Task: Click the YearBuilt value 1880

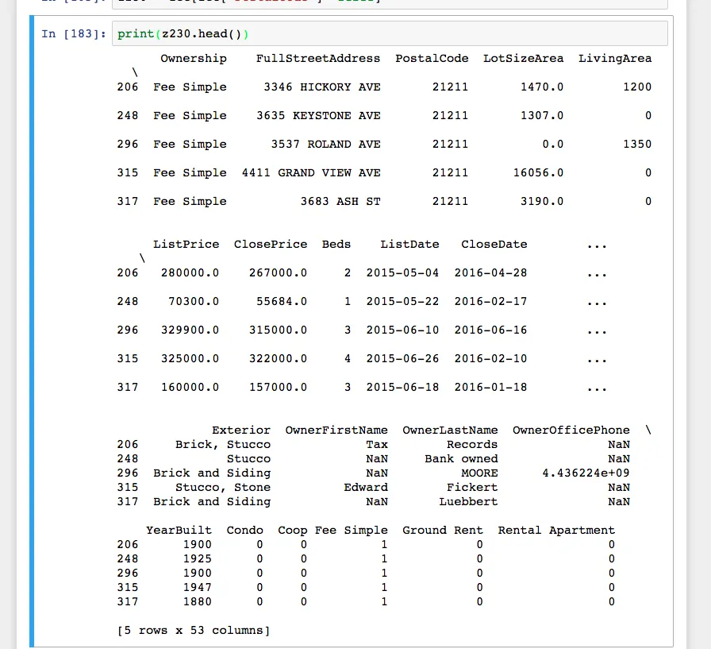Action: [198, 601]
